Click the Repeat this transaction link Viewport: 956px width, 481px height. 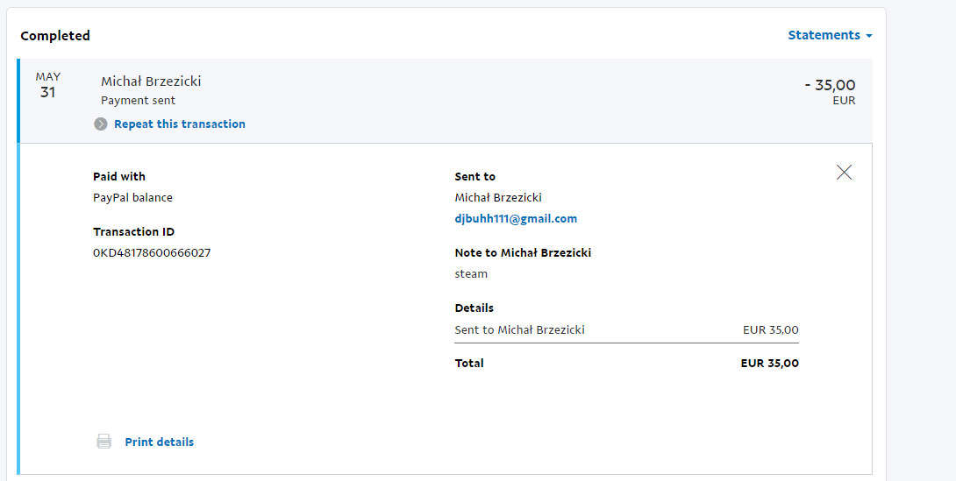click(180, 124)
